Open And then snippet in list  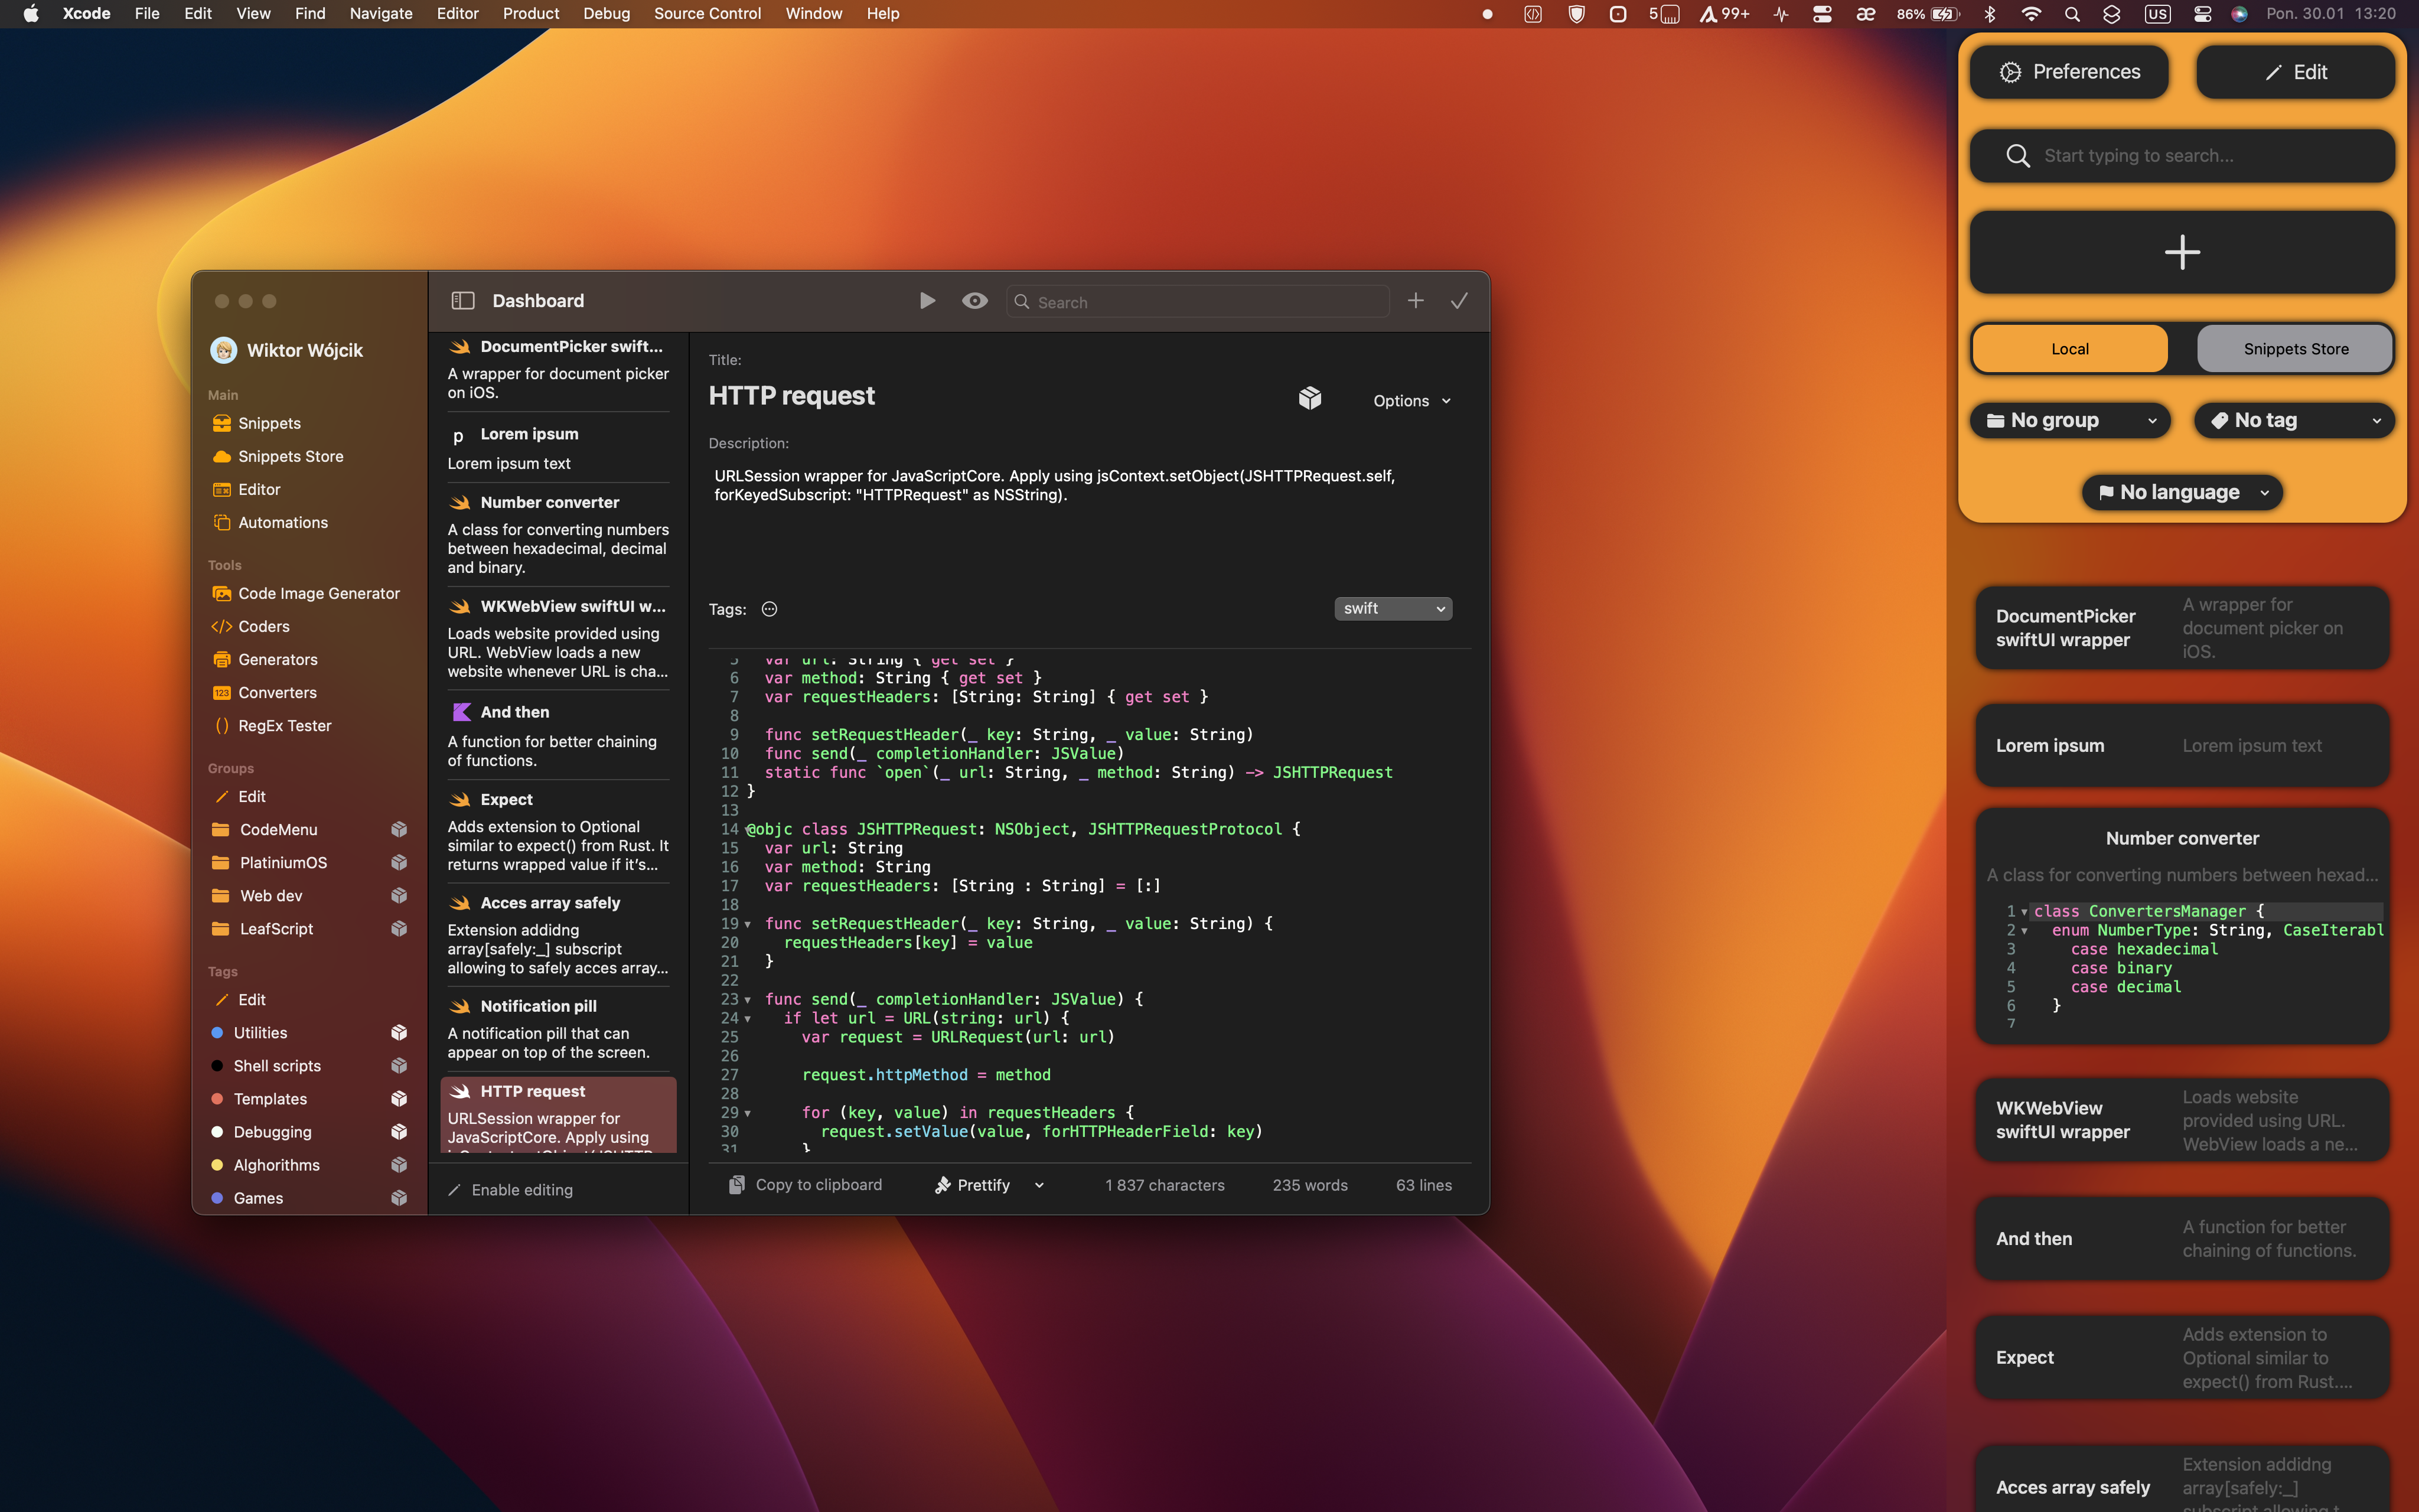(558, 735)
